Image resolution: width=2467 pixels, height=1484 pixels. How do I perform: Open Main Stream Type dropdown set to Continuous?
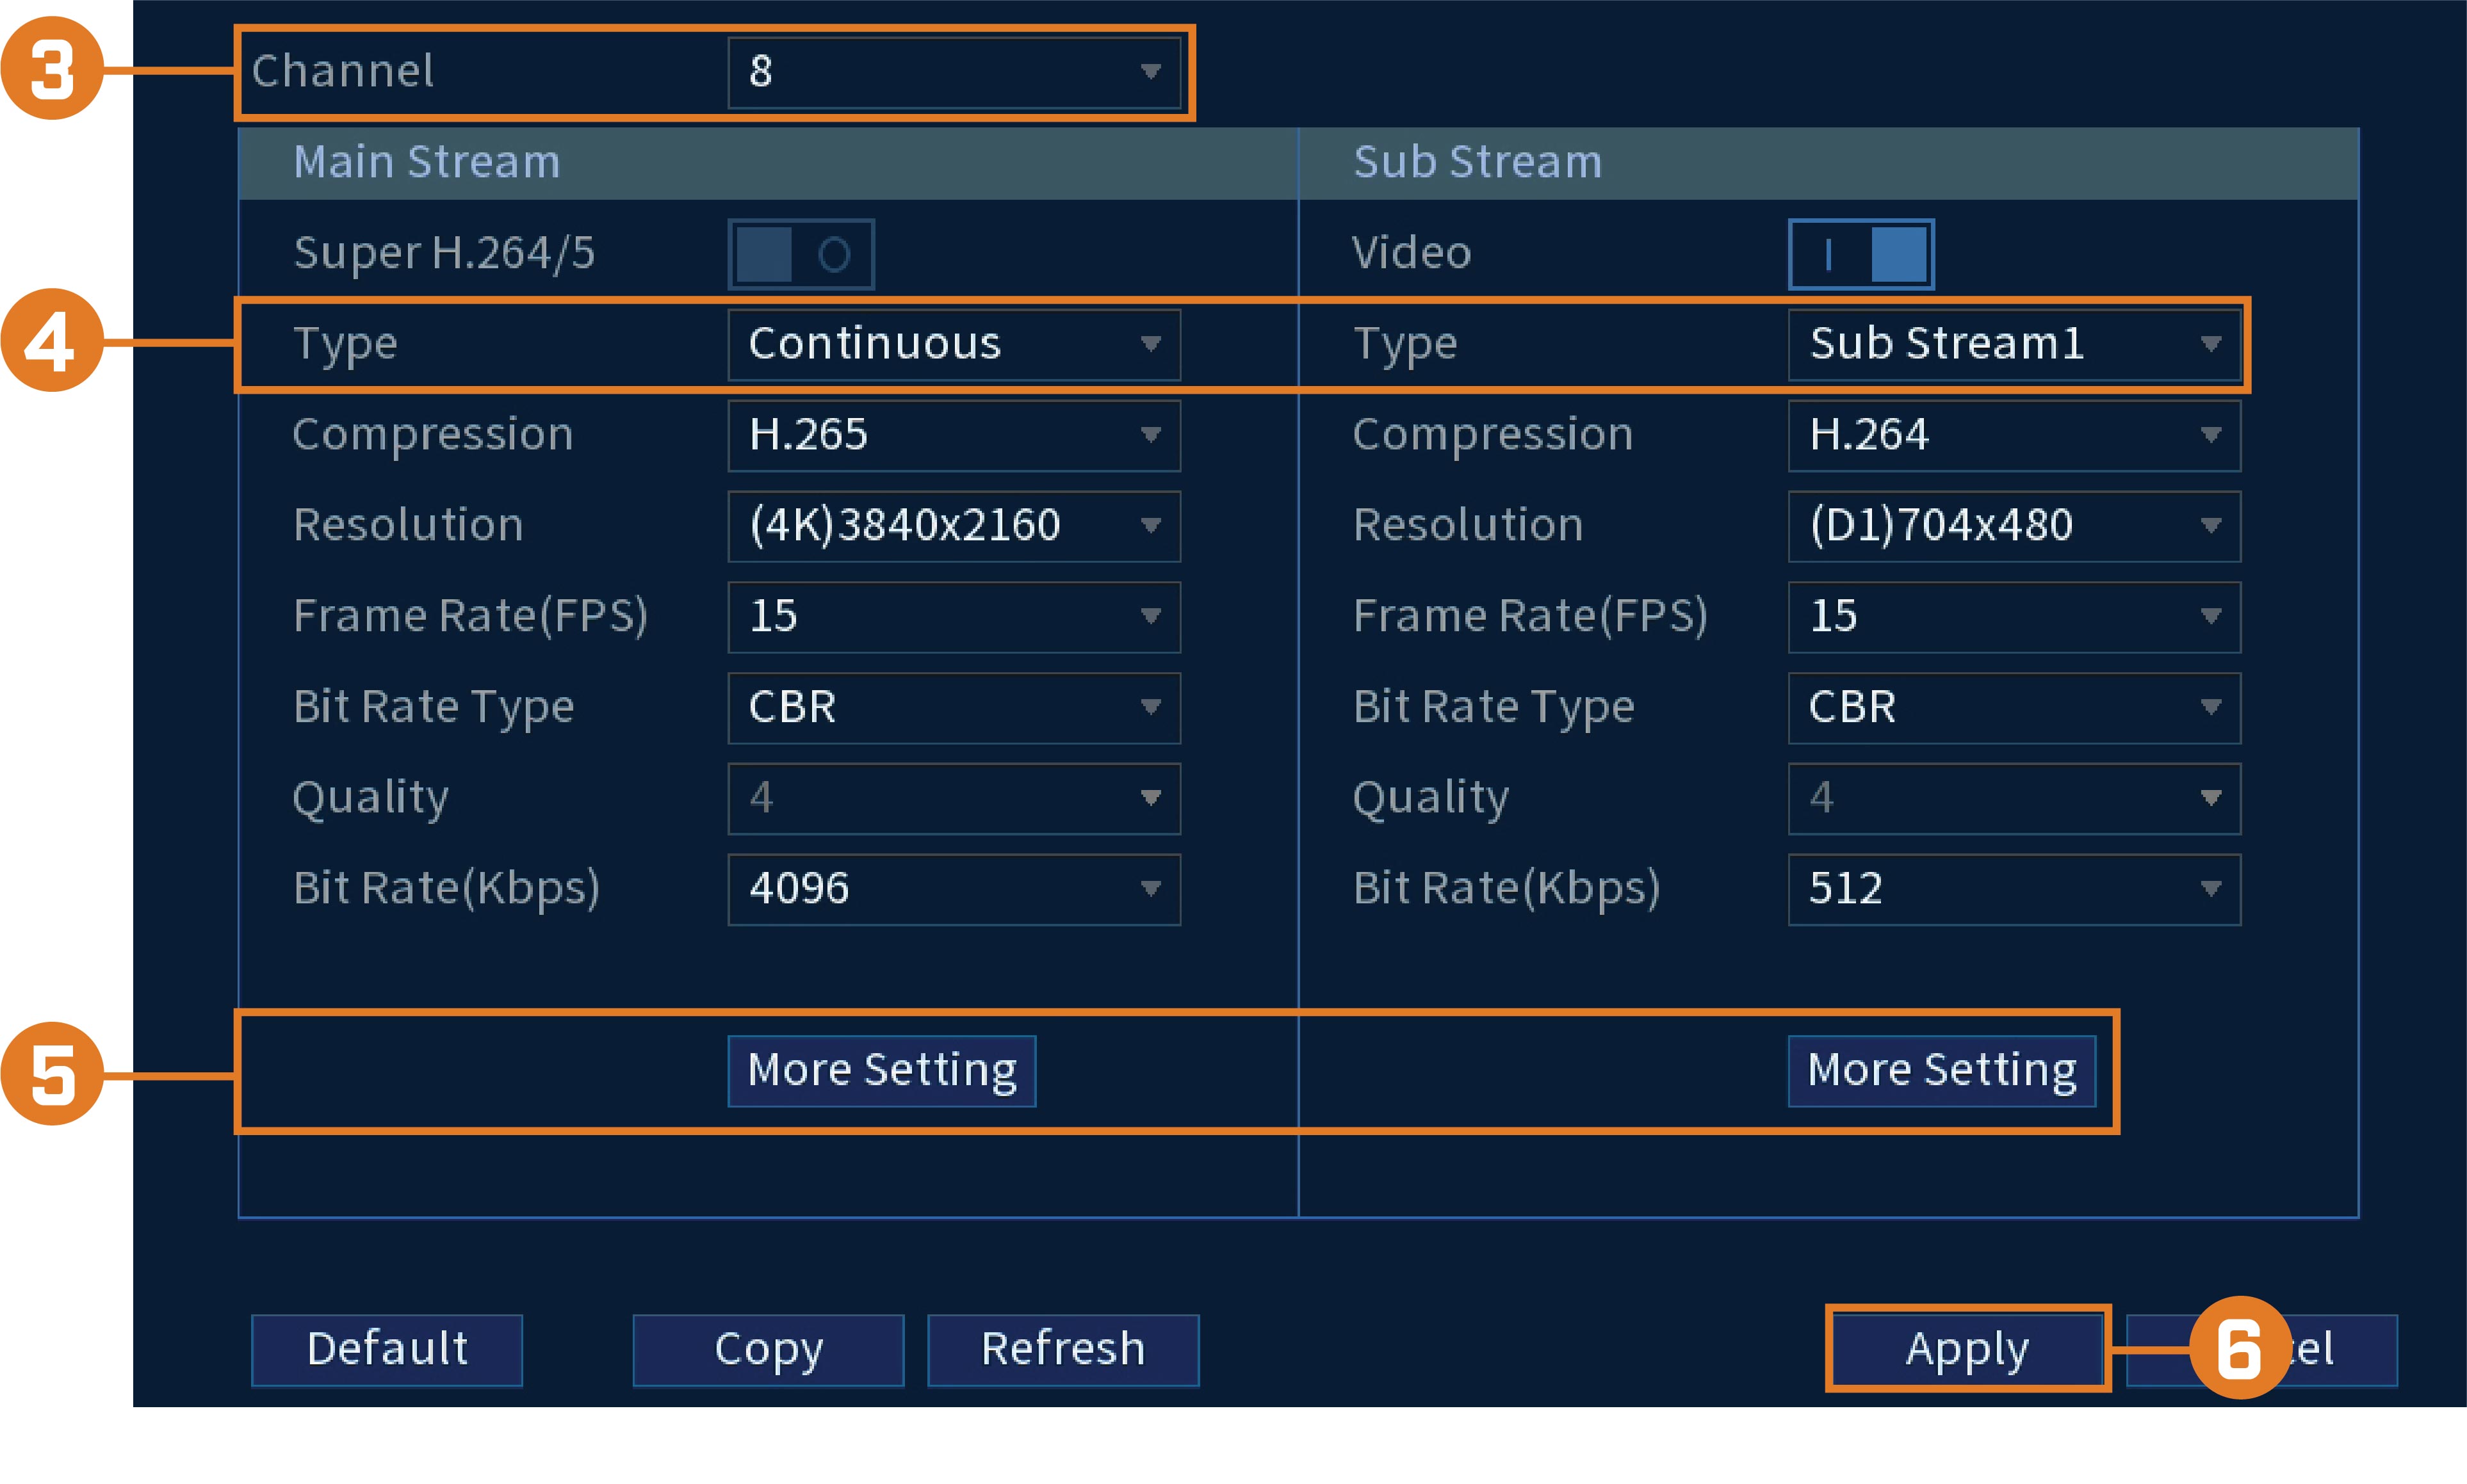coord(954,344)
